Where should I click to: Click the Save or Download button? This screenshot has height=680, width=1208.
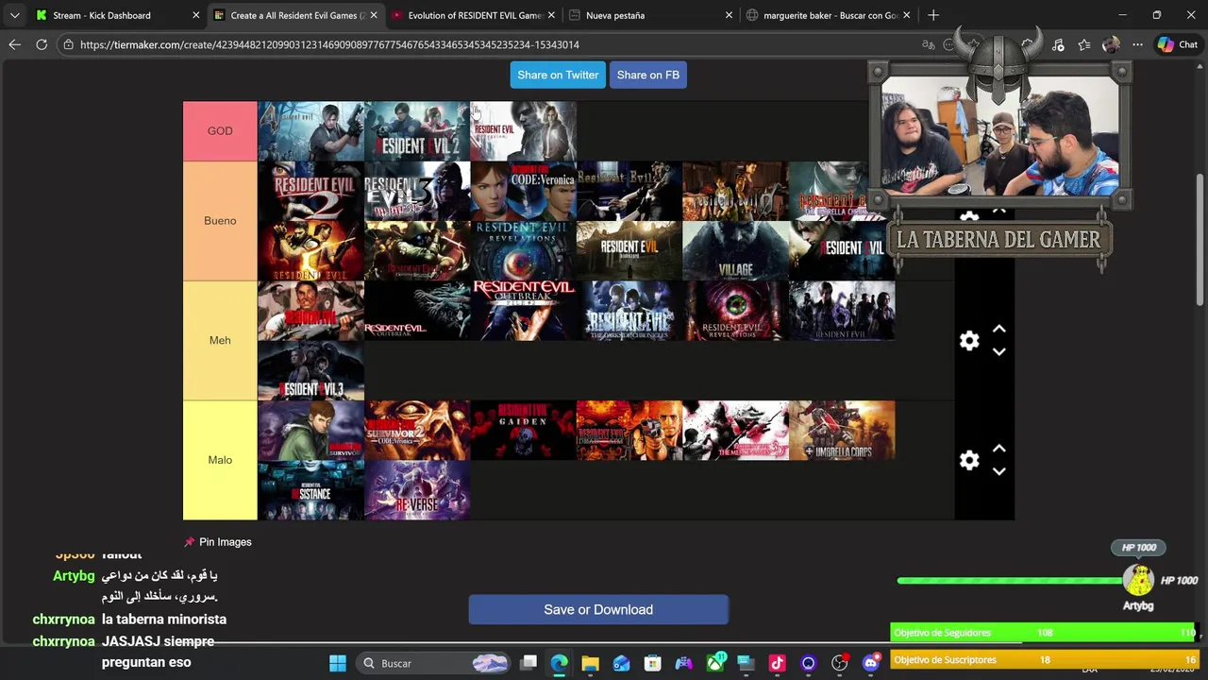coord(598,609)
